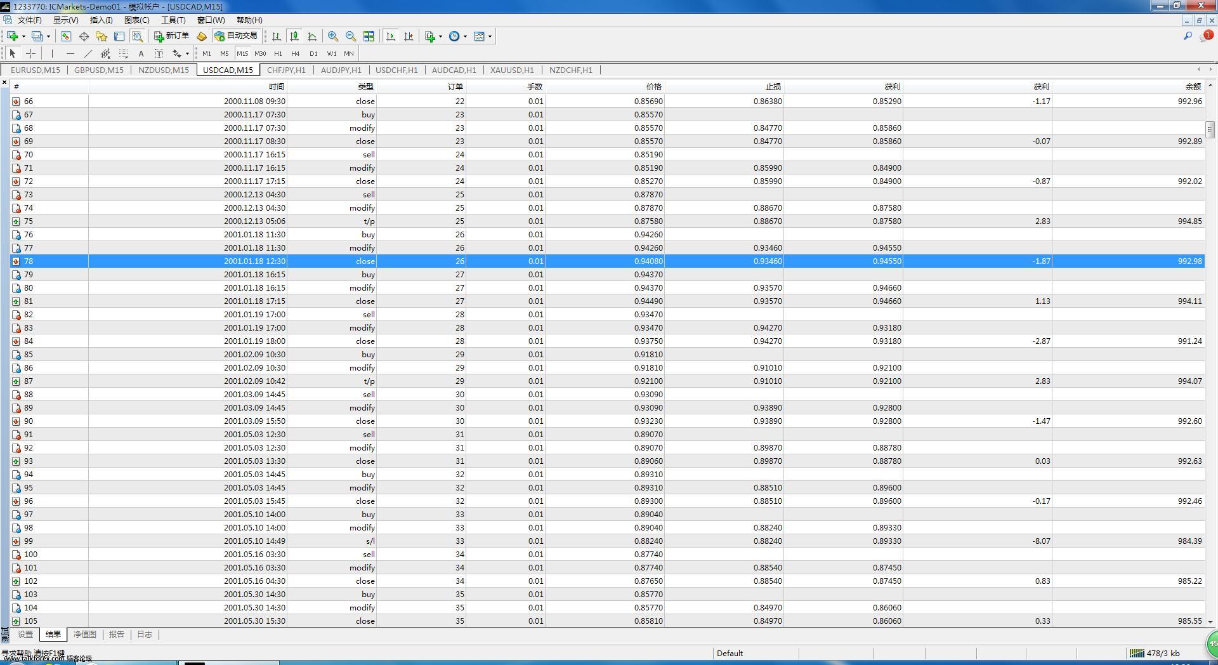The image size is (1218, 665).
Task: Click the results vertical scrollbar thumb
Action: [x=1210, y=129]
